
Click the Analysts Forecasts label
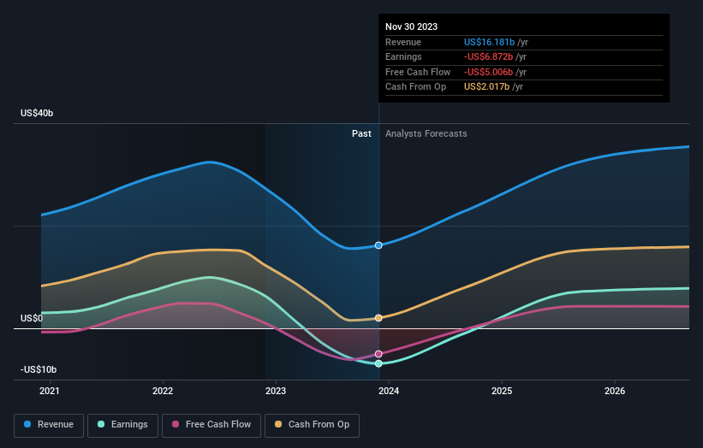(x=426, y=133)
